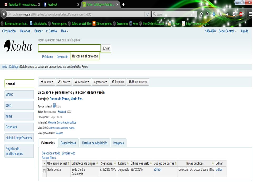Click the Hacer reserva button
This screenshot has width=253, height=190.
pyautogui.click(x=138, y=82)
